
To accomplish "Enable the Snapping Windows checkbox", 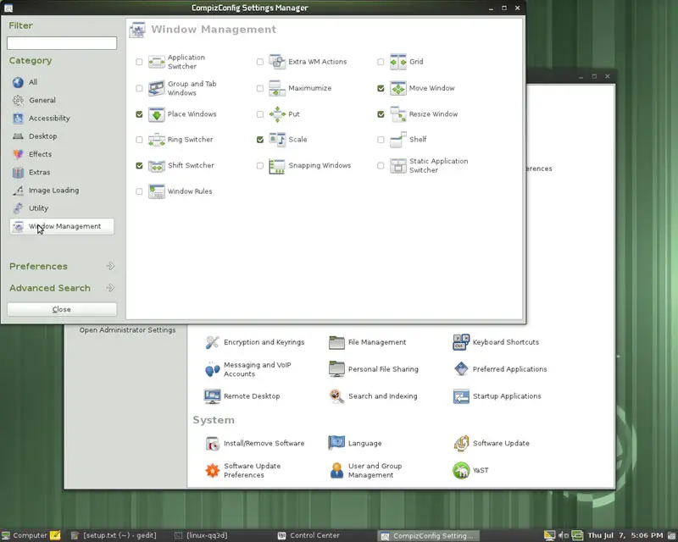I will 260,165.
